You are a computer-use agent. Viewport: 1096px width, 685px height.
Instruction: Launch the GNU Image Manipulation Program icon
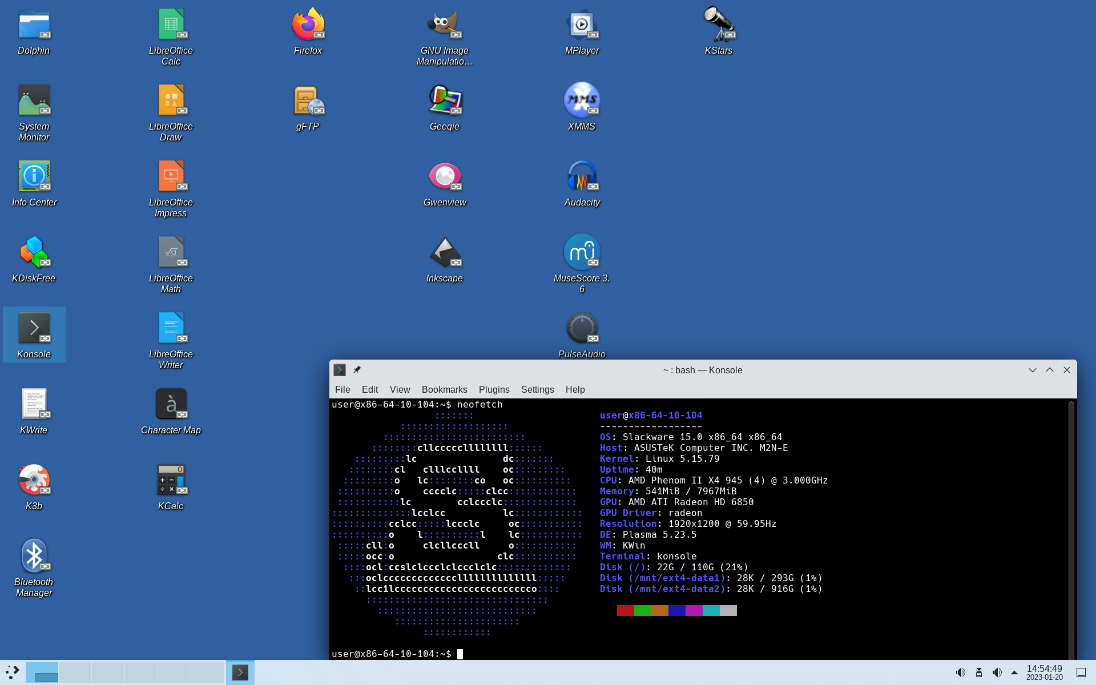click(444, 25)
